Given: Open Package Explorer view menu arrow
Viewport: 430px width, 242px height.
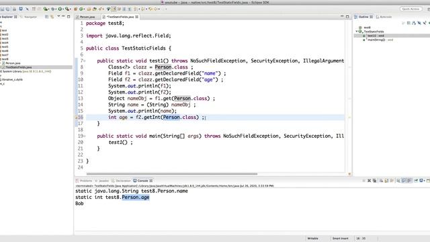Looking at the screenshot, I should click(58, 16).
